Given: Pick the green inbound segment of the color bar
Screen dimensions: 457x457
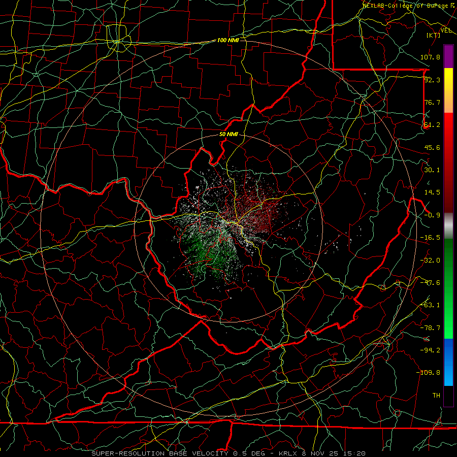Looking at the screenshot, I should point(448,288).
